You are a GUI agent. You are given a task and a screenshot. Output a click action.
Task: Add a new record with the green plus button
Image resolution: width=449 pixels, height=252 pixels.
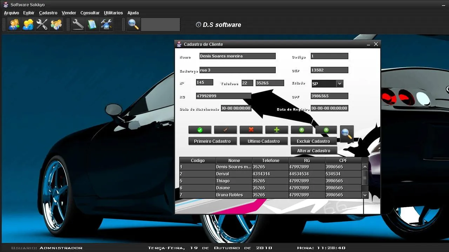coord(277,130)
